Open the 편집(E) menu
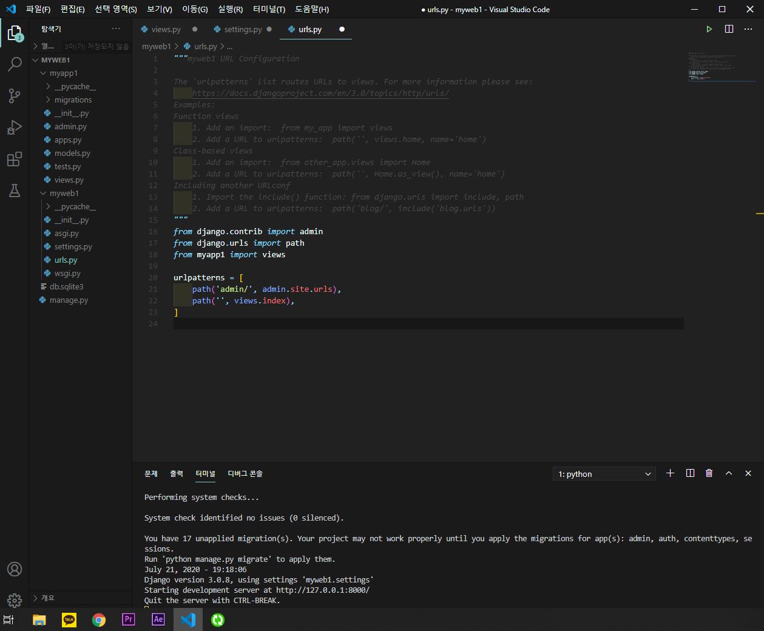The height and width of the screenshot is (631, 764). click(x=73, y=9)
